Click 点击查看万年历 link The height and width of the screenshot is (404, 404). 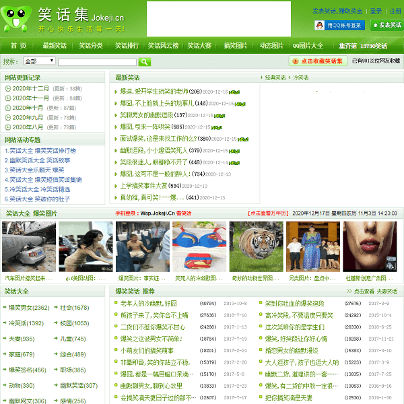click(x=268, y=213)
